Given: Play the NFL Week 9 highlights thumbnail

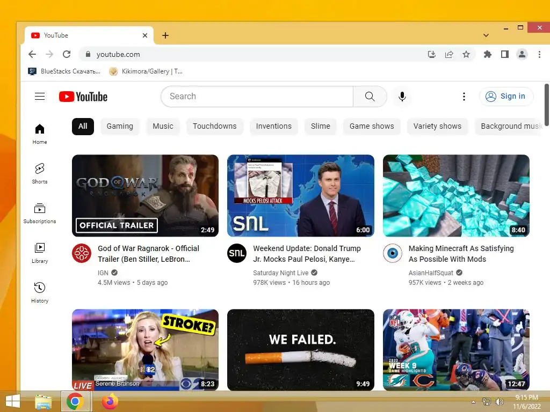Looking at the screenshot, I should pos(456,350).
